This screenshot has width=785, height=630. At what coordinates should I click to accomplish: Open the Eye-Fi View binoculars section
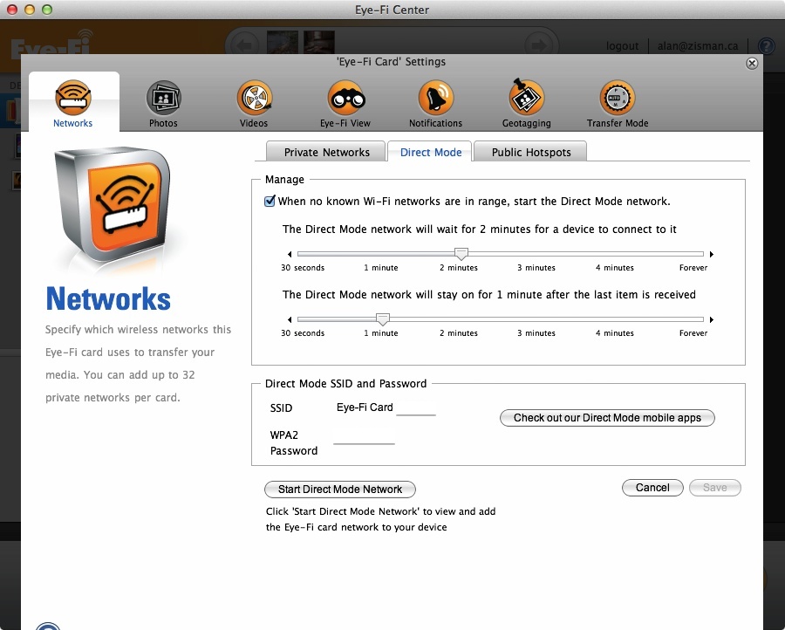click(345, 103)
